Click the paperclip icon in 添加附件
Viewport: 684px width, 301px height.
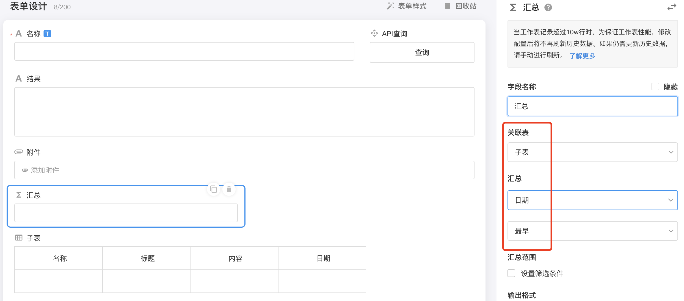click(25, 170)
